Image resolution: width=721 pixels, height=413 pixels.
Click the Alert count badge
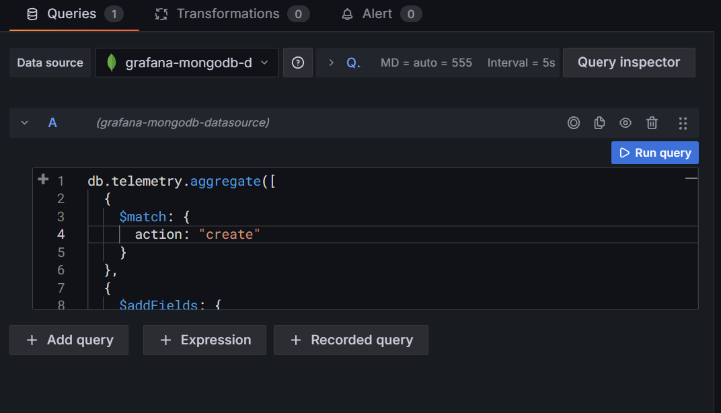click(411, 14)
